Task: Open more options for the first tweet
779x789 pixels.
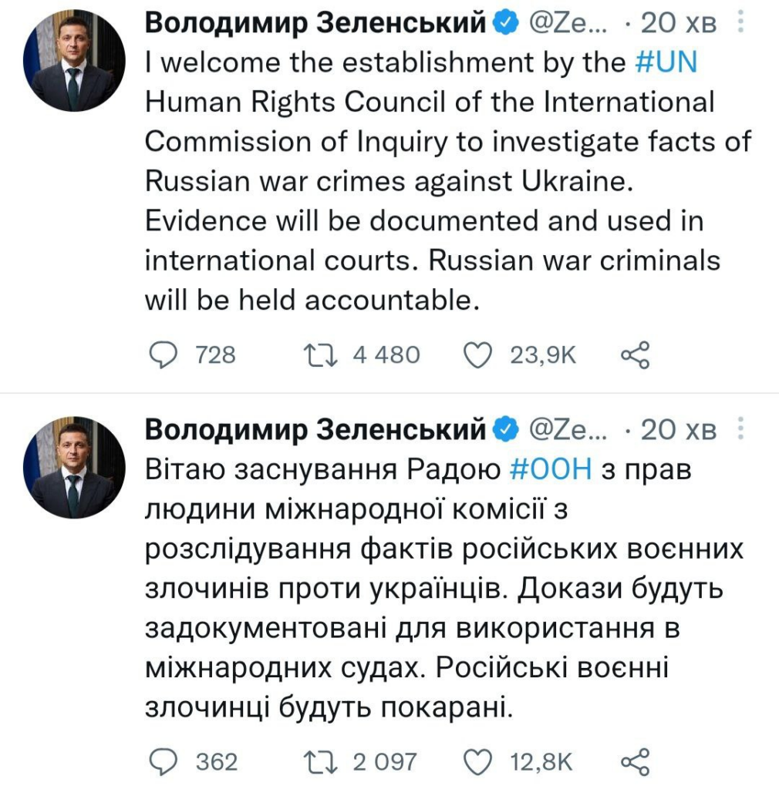Action: coord(741,23)
